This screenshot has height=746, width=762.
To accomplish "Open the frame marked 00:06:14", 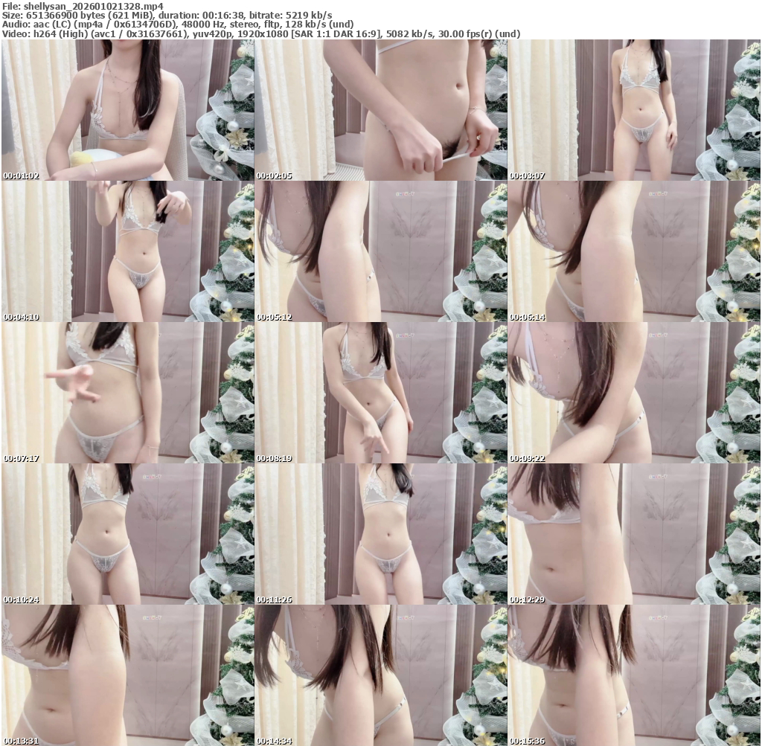I will (633, 251).
